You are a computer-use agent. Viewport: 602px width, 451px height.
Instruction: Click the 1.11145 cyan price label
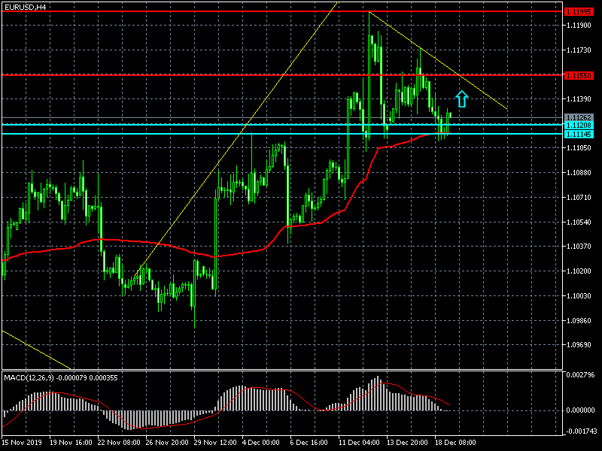(x=579, y=135)
